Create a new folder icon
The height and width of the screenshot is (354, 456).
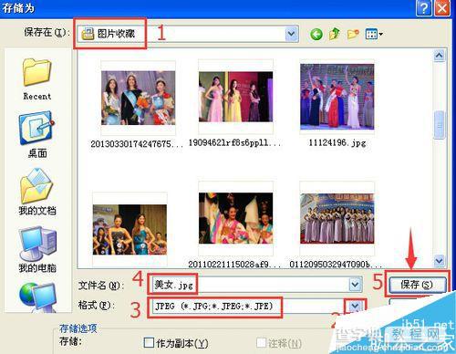(353, 34)
